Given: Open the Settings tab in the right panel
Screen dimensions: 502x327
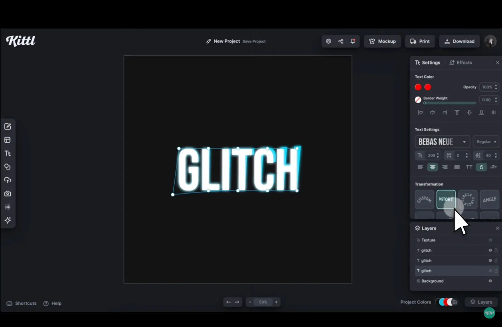Looking at the screenshot, I should pos(428,62).
